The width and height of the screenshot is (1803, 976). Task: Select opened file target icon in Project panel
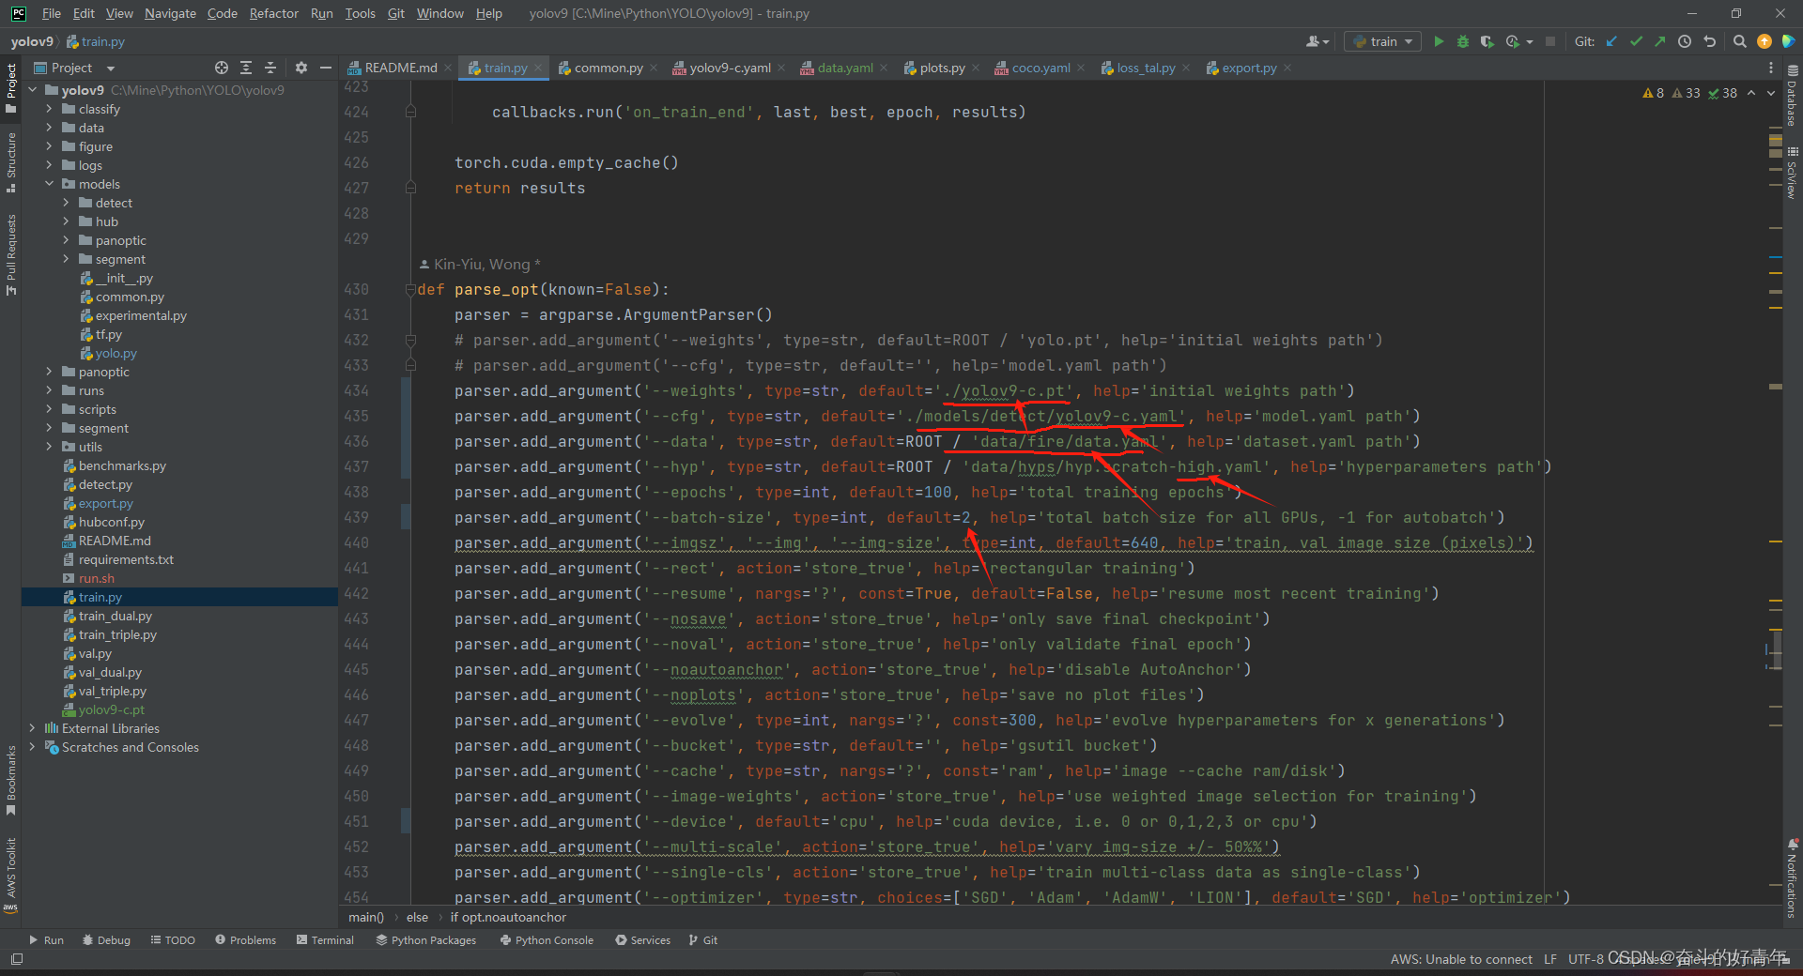point(222,68)
